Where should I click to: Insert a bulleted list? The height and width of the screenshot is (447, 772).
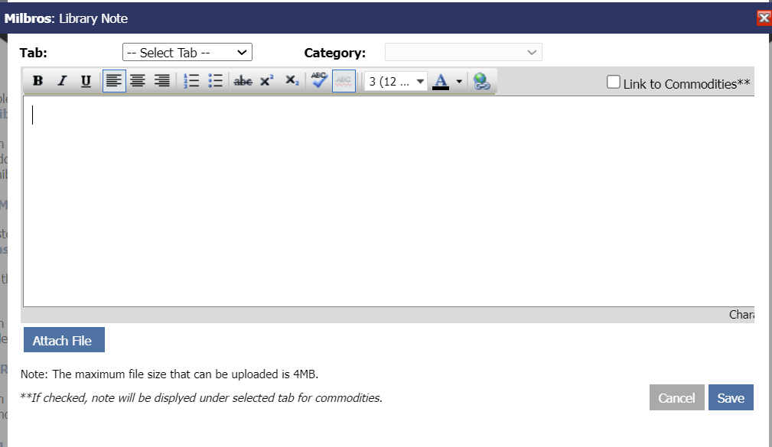point(215,81)
